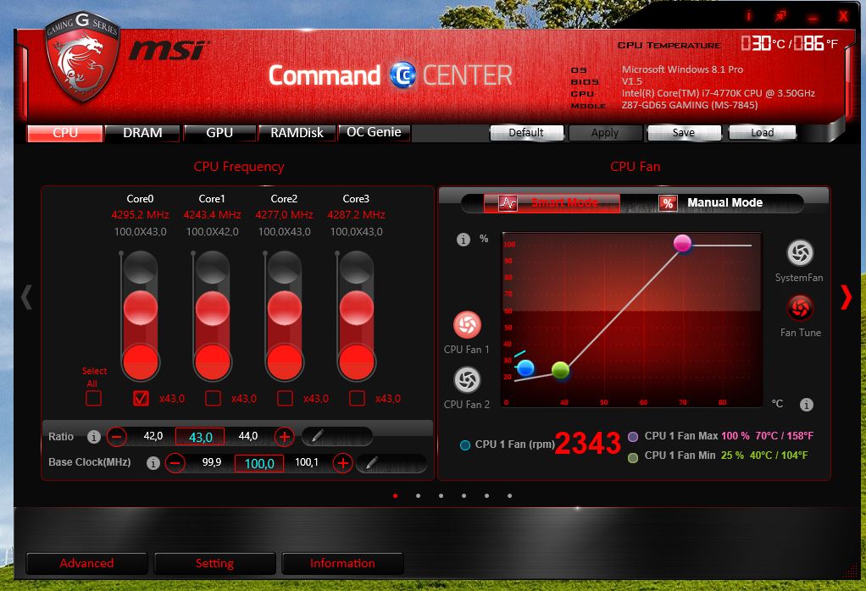Click the pink fan max curve point

pos(683,243)
